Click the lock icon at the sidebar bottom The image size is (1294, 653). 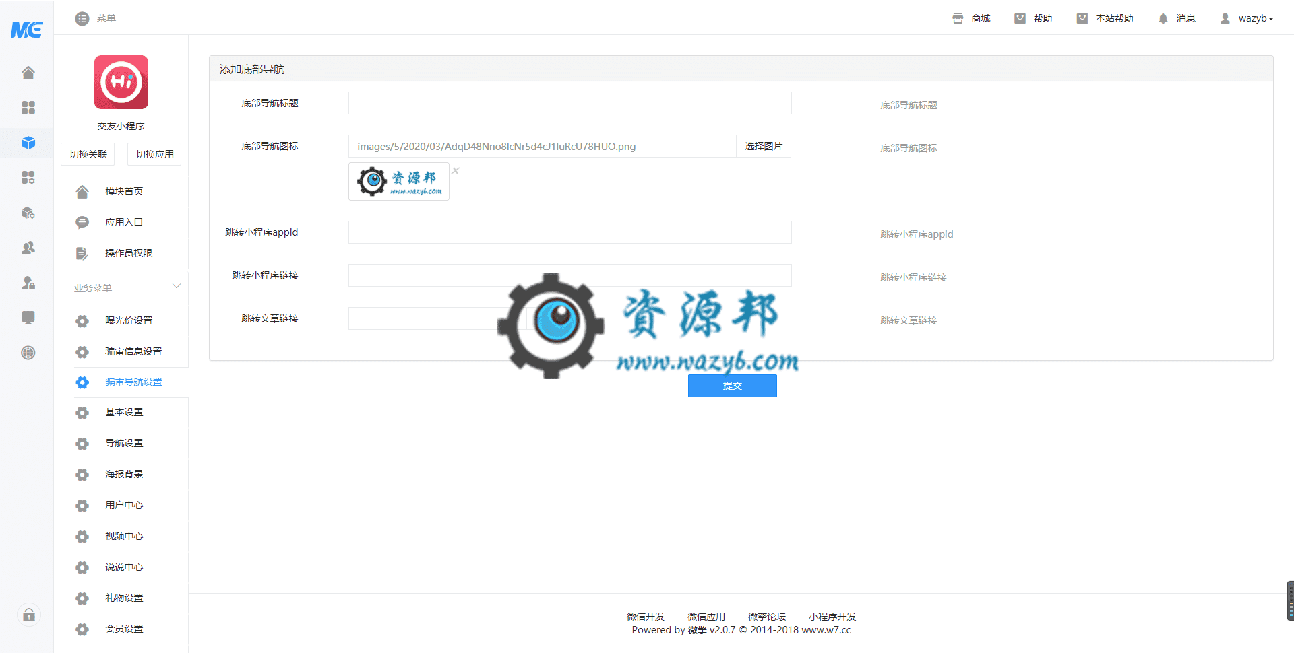(29, 615)
